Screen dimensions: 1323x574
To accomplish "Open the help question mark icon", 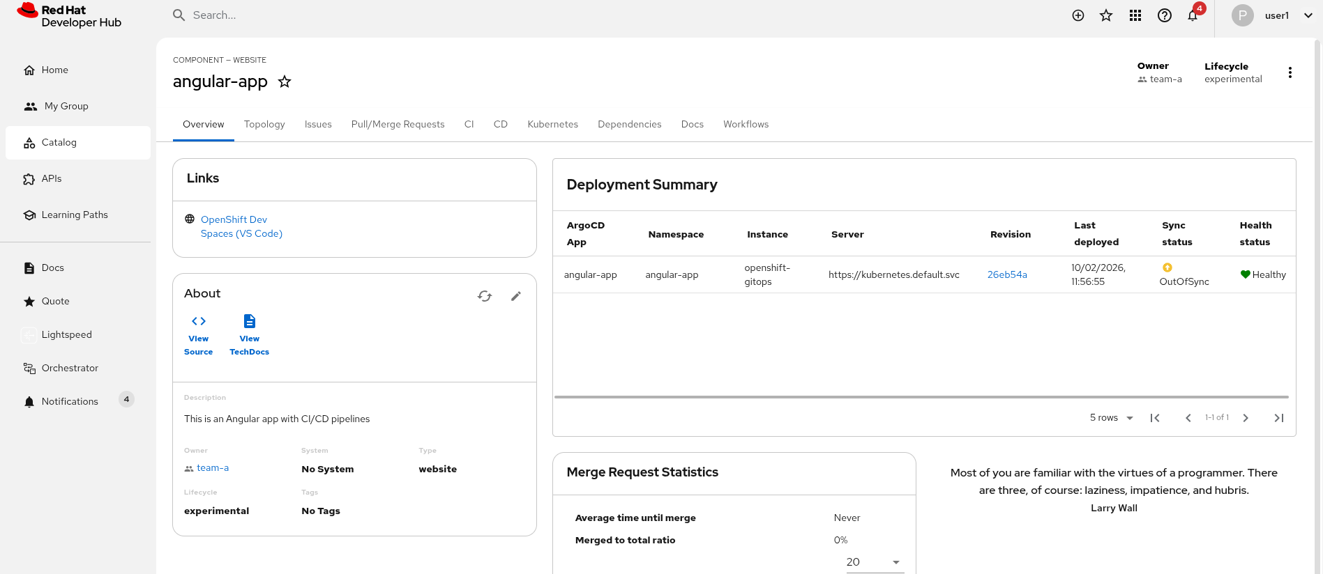I will [x=1165, y=15].
